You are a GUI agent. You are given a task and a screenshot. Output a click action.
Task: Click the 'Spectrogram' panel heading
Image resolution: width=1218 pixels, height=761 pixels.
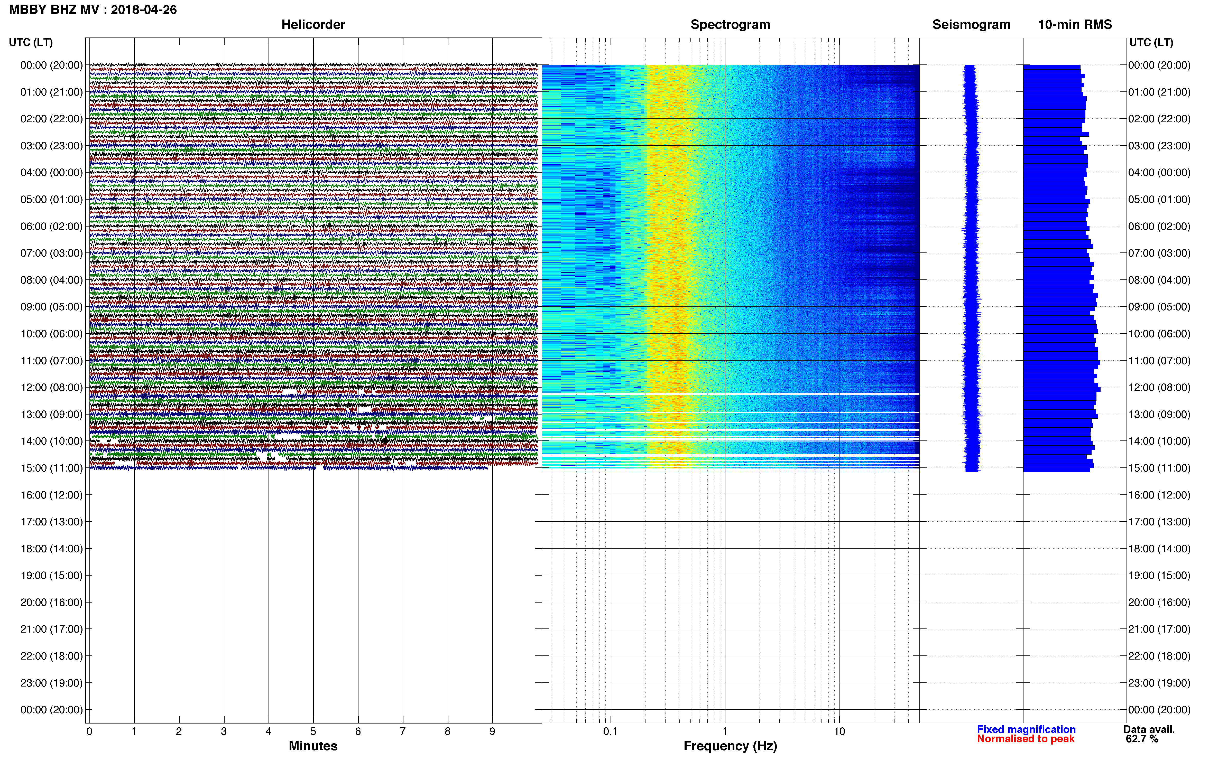(x=730, y=24)
